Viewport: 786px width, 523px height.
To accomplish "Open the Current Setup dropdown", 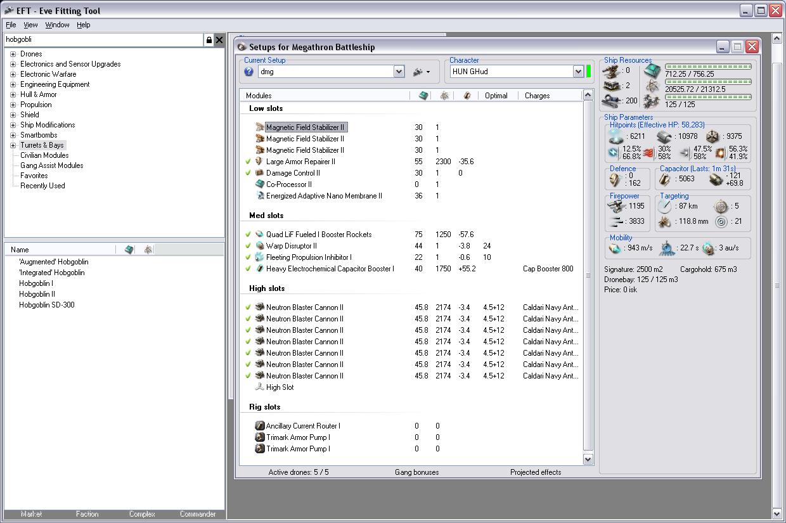I will click(399, 72).
